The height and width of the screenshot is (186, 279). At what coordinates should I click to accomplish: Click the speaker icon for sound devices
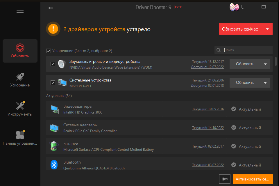click(x=62, y=64)
